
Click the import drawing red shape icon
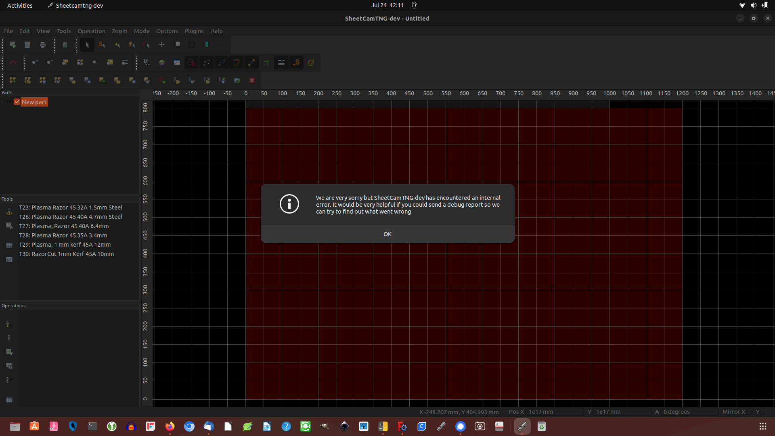[x=161, y=80]
